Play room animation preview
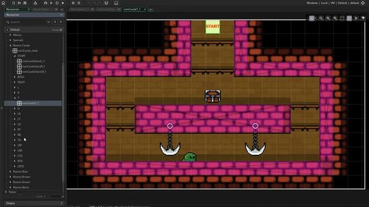The image size is (369, 207). (356, 18)
